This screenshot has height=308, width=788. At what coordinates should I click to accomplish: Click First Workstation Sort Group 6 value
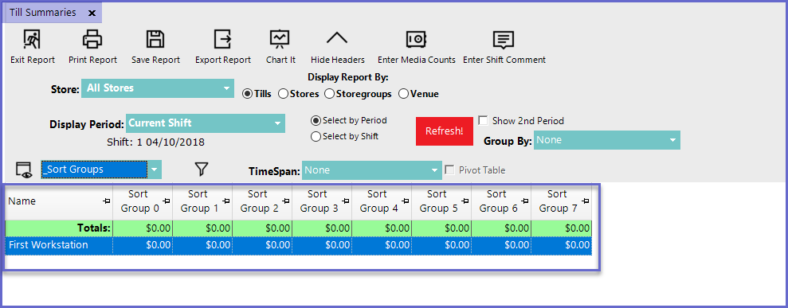[501, 245]
